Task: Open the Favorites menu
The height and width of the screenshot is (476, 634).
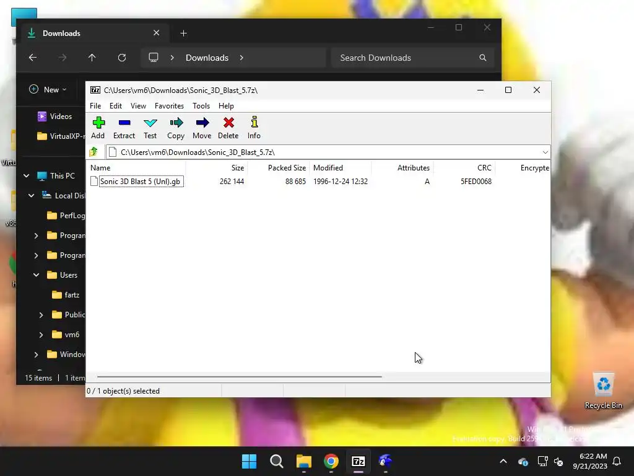Action: coord(169,105)
